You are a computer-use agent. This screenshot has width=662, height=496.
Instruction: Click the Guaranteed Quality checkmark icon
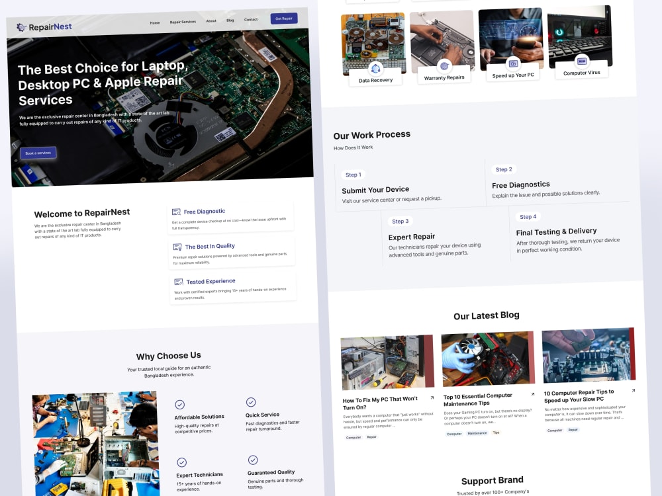click(x=253, y=460)
